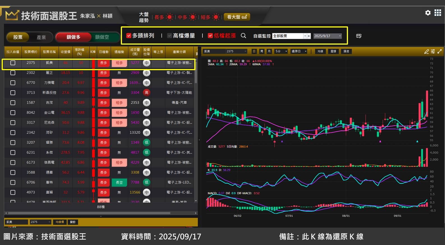This screenshot has width=445, height=245.
Task: Select the 力積電 6770 stock row
Action: pyautogui.click(x=49, y=83)
